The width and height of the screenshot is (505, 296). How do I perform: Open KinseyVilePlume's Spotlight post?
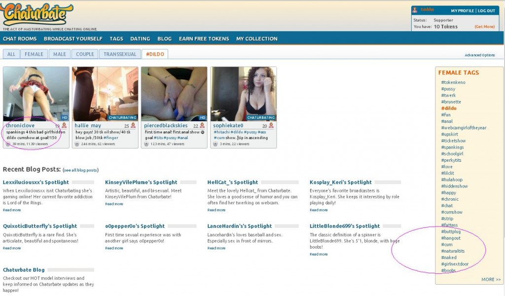(x=141, y=183)
